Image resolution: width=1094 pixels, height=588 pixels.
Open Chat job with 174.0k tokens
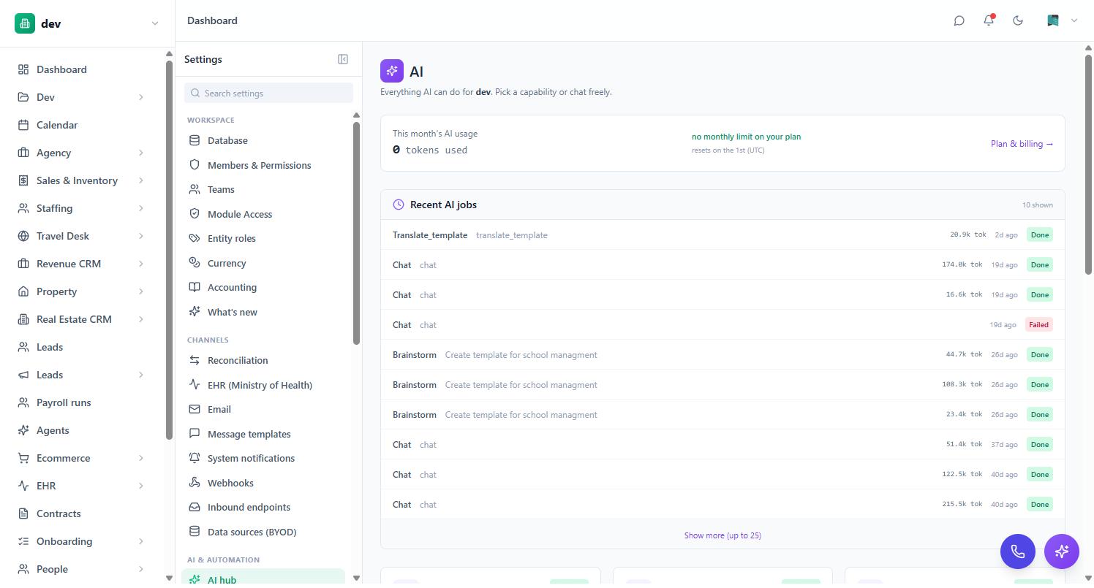click(x=723, y=264)
